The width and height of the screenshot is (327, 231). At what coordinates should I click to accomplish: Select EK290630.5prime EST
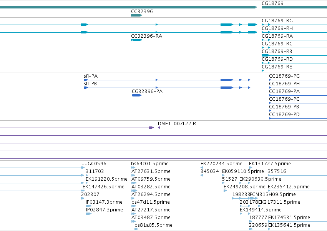pos(245,183)
